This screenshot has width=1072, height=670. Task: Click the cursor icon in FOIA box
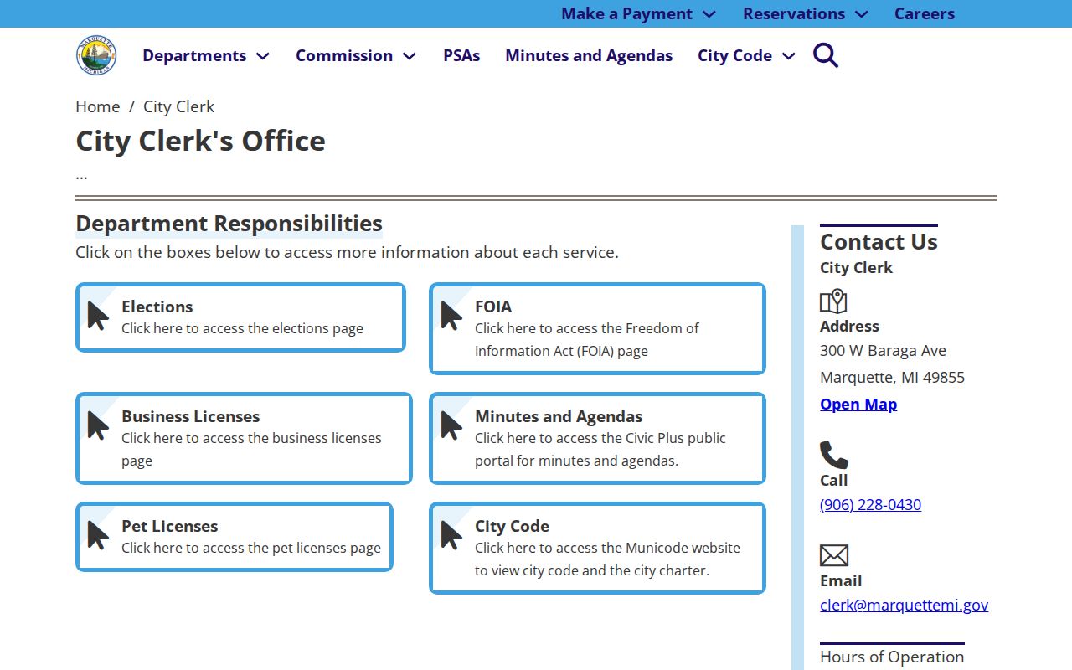pos(451,316)
